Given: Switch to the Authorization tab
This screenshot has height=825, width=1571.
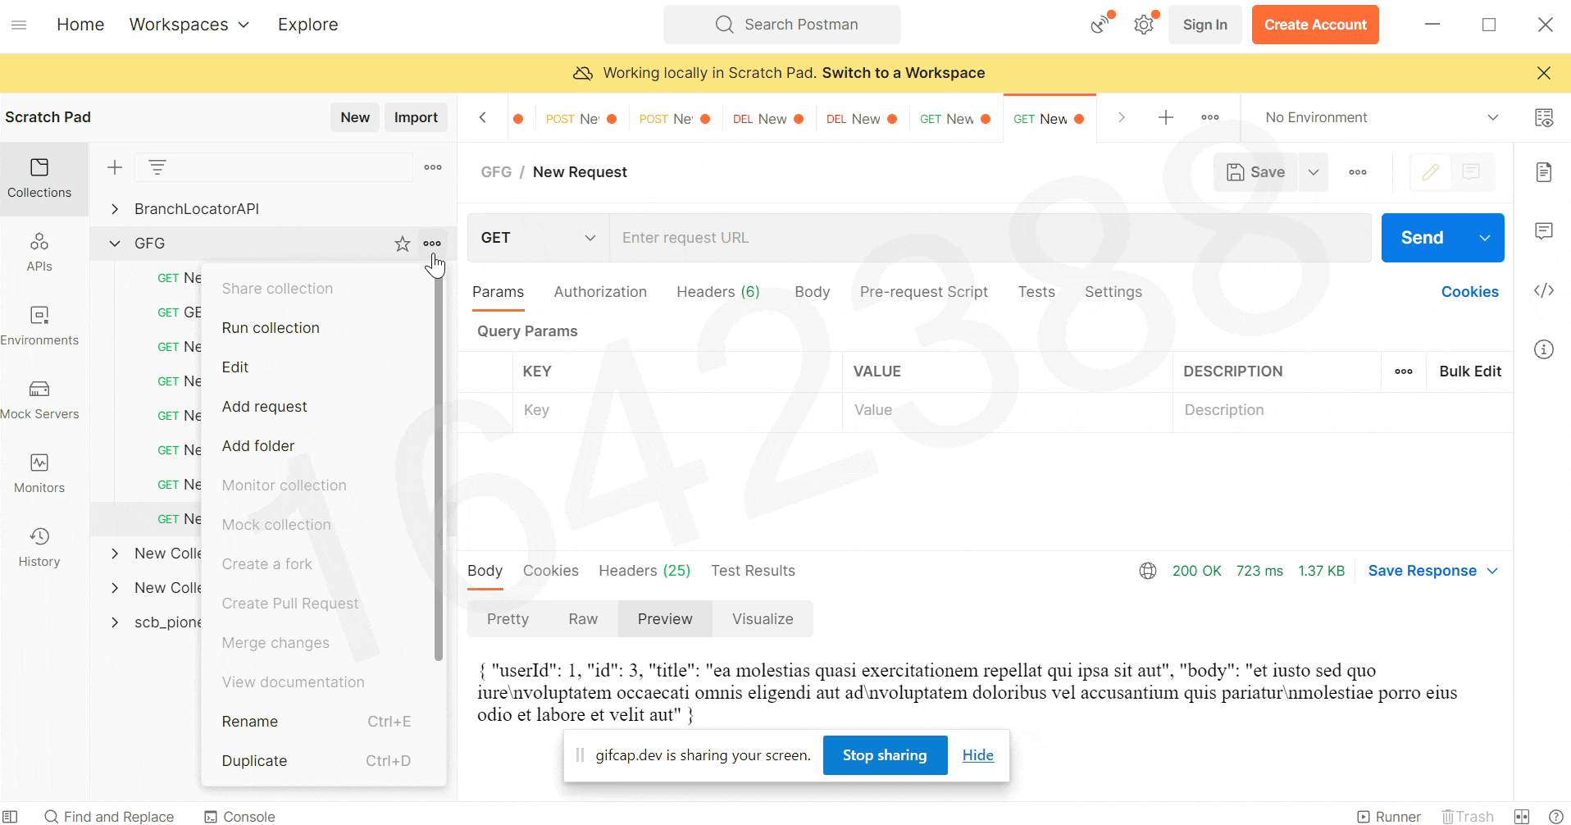Looking at the screenshot, I should (x=600, y=292).
